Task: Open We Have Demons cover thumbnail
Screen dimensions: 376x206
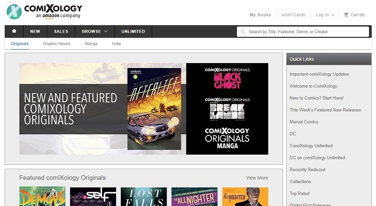Action: point(42,196)
